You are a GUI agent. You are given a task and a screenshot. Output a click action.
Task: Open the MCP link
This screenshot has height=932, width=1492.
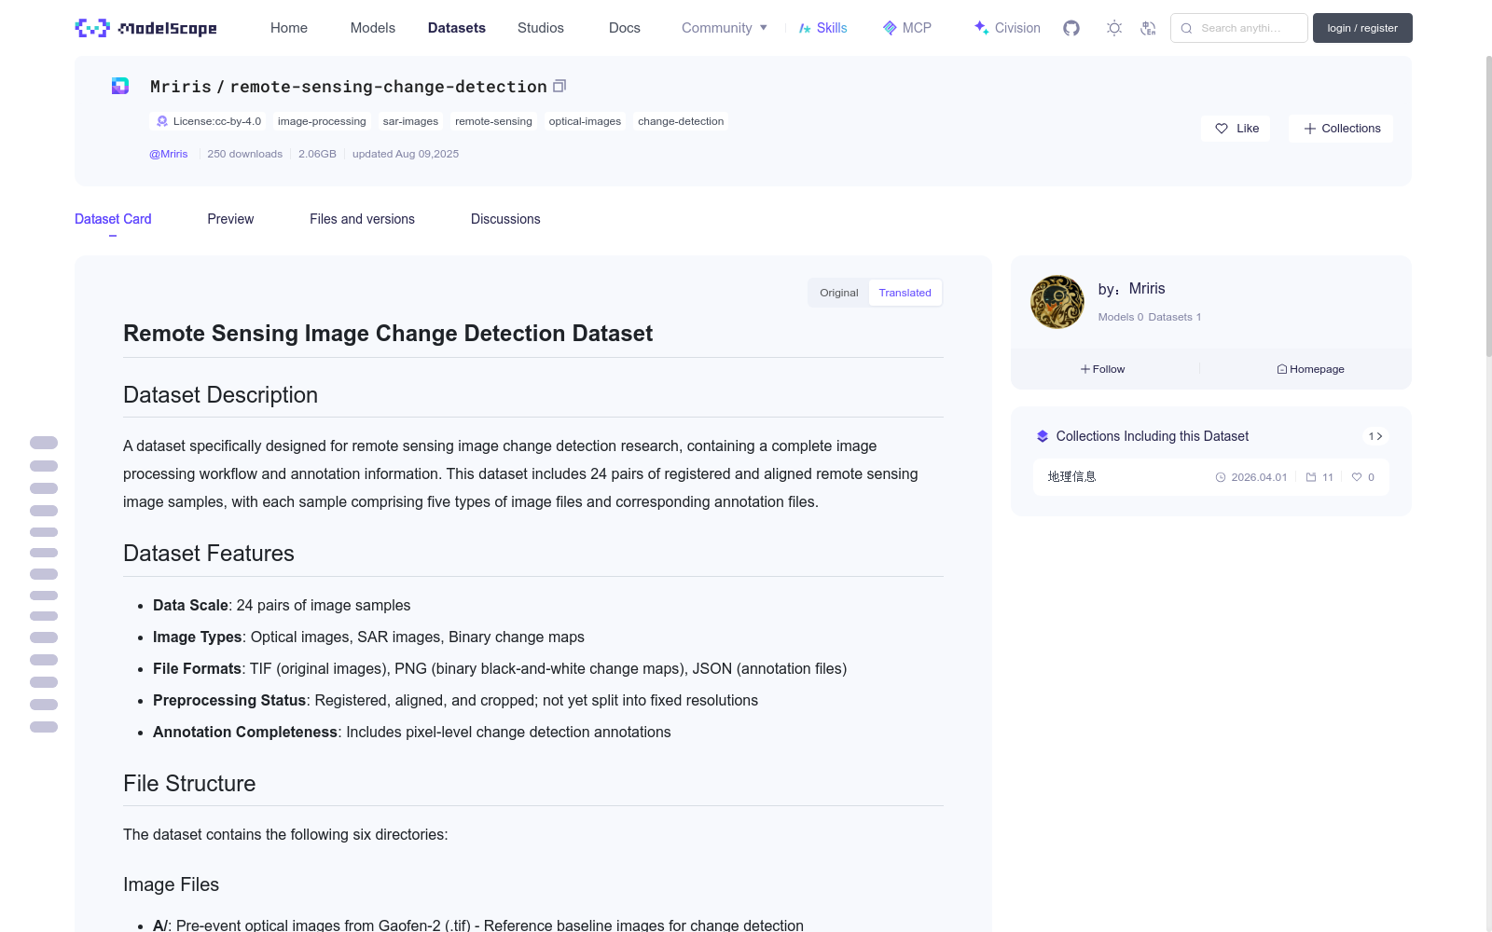(x=906, y=28)
